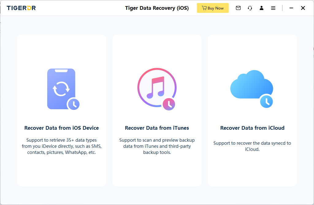Close the Tiger Data Recovery window
The image size is (314, 205).
(x=303, y=8)
